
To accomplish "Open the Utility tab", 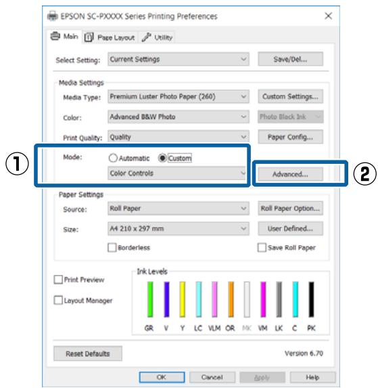I will click(158, 38).
